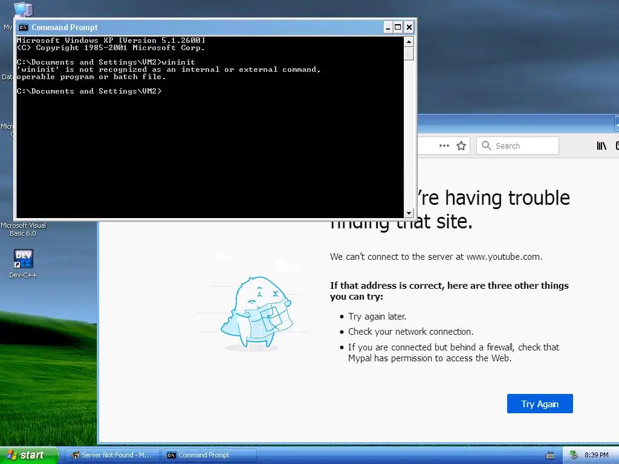Maximize the Command Prompt window
Image resolution: width=619 pixels, height=464 pixels.
tap(398, 27)
